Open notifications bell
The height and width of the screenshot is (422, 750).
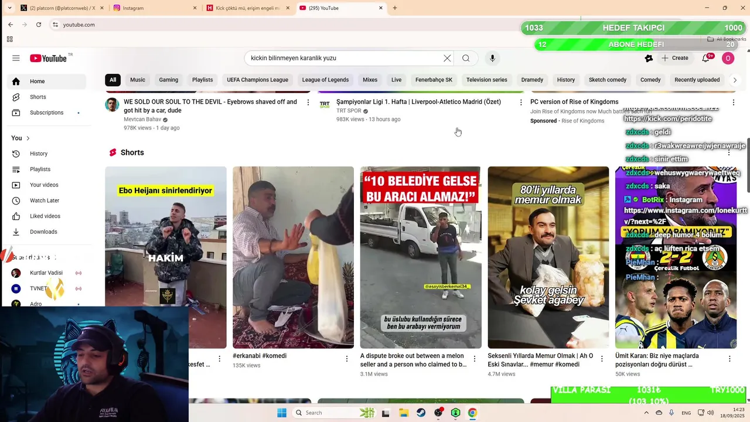(x=705, y=58)
